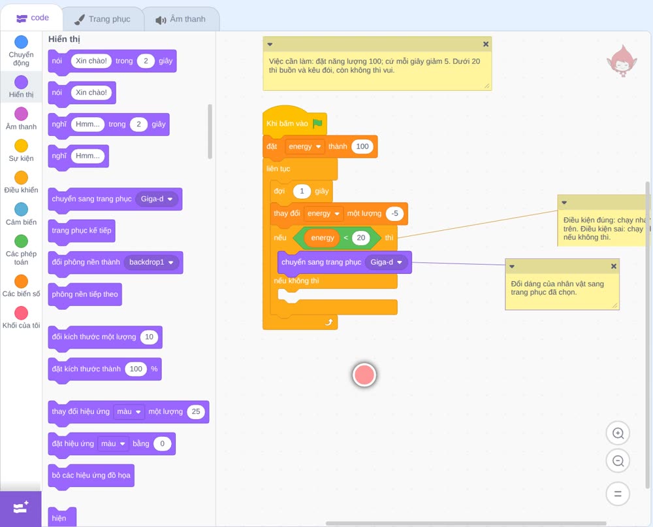This screenshot has height=527, width=653.
Task: Open the Sự kiện block category
Action: 22,150
